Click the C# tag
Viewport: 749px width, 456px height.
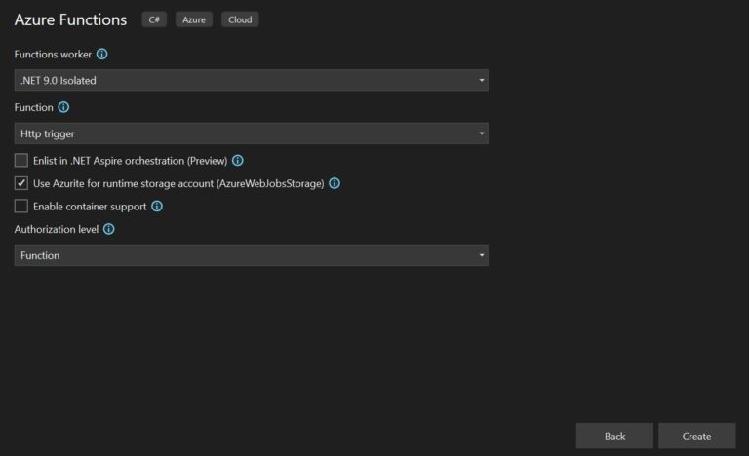click(x=154, y=19)
